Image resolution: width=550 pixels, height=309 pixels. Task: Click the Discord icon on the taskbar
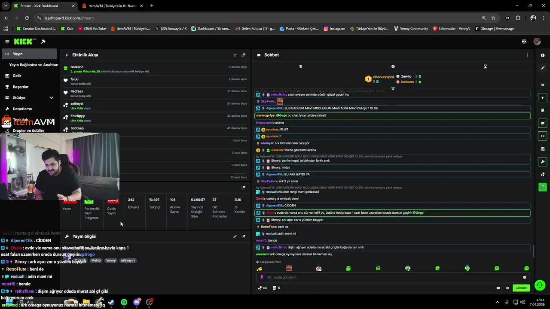137,302
